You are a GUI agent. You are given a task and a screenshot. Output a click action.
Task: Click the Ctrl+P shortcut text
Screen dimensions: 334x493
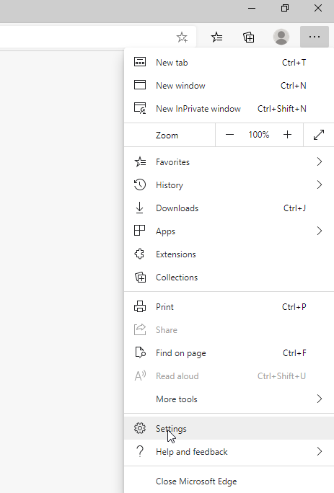pyautogui.click(x=294, y=306)
